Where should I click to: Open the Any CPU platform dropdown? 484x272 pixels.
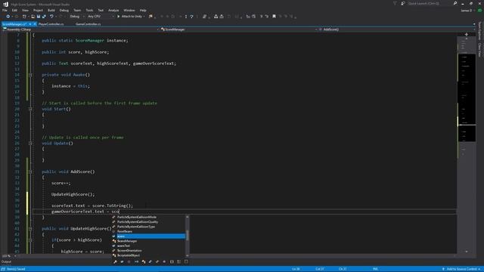(x=101, y=17)
